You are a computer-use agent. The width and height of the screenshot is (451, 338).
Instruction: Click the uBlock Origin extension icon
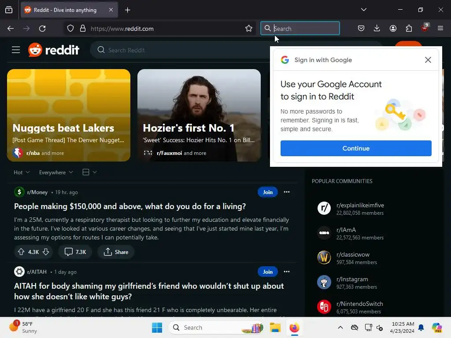[425, 28]
